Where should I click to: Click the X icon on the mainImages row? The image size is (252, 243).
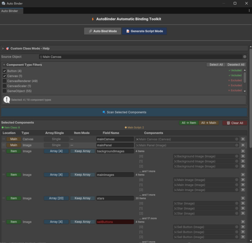243,175
